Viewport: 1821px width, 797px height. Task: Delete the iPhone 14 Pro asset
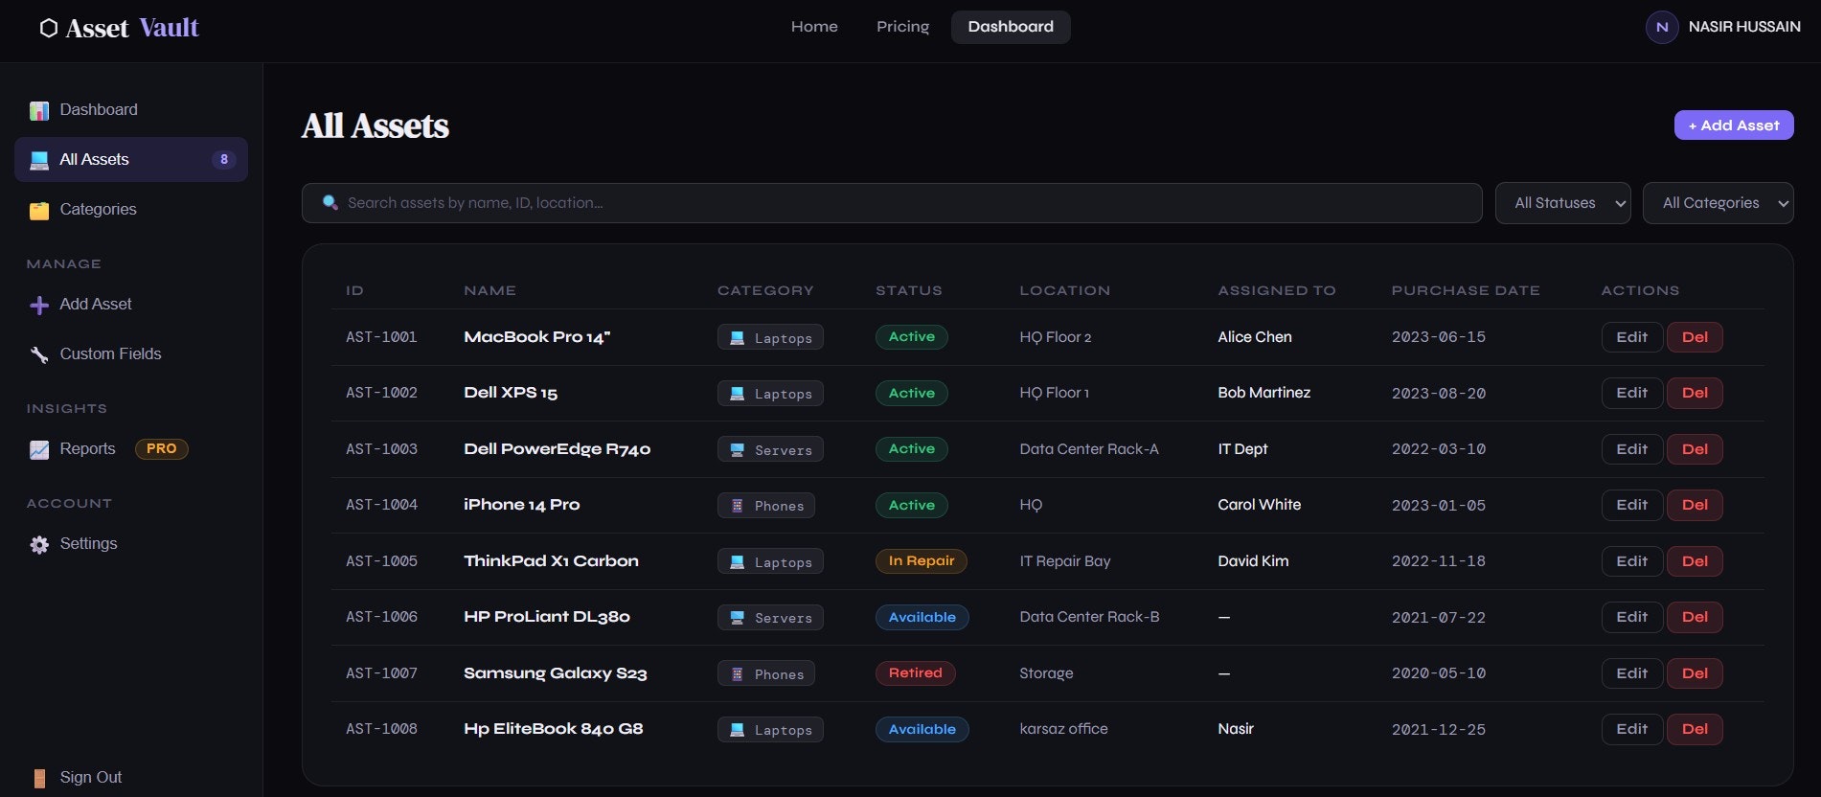click(1695, 505)
